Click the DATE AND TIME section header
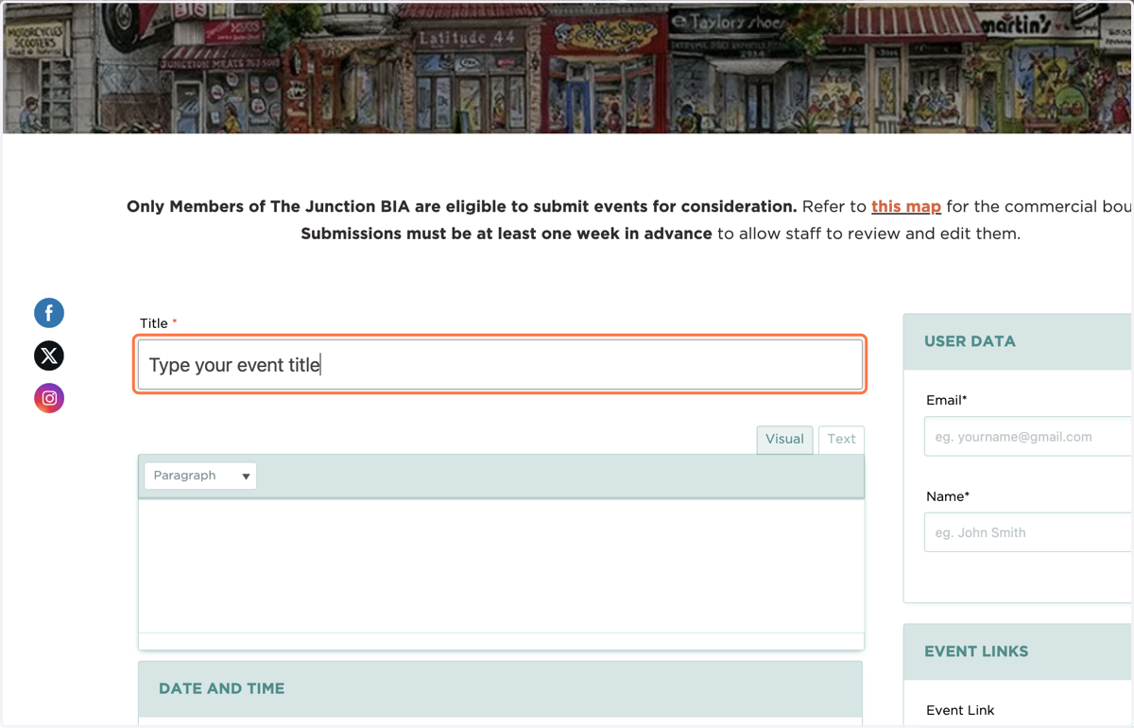This screenshot has width=1134, height=728. tap(500, 689)
